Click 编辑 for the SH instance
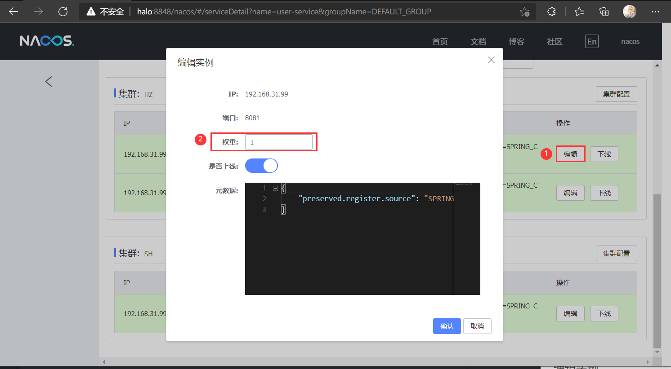The image size is (671, 369). [570, 313]
